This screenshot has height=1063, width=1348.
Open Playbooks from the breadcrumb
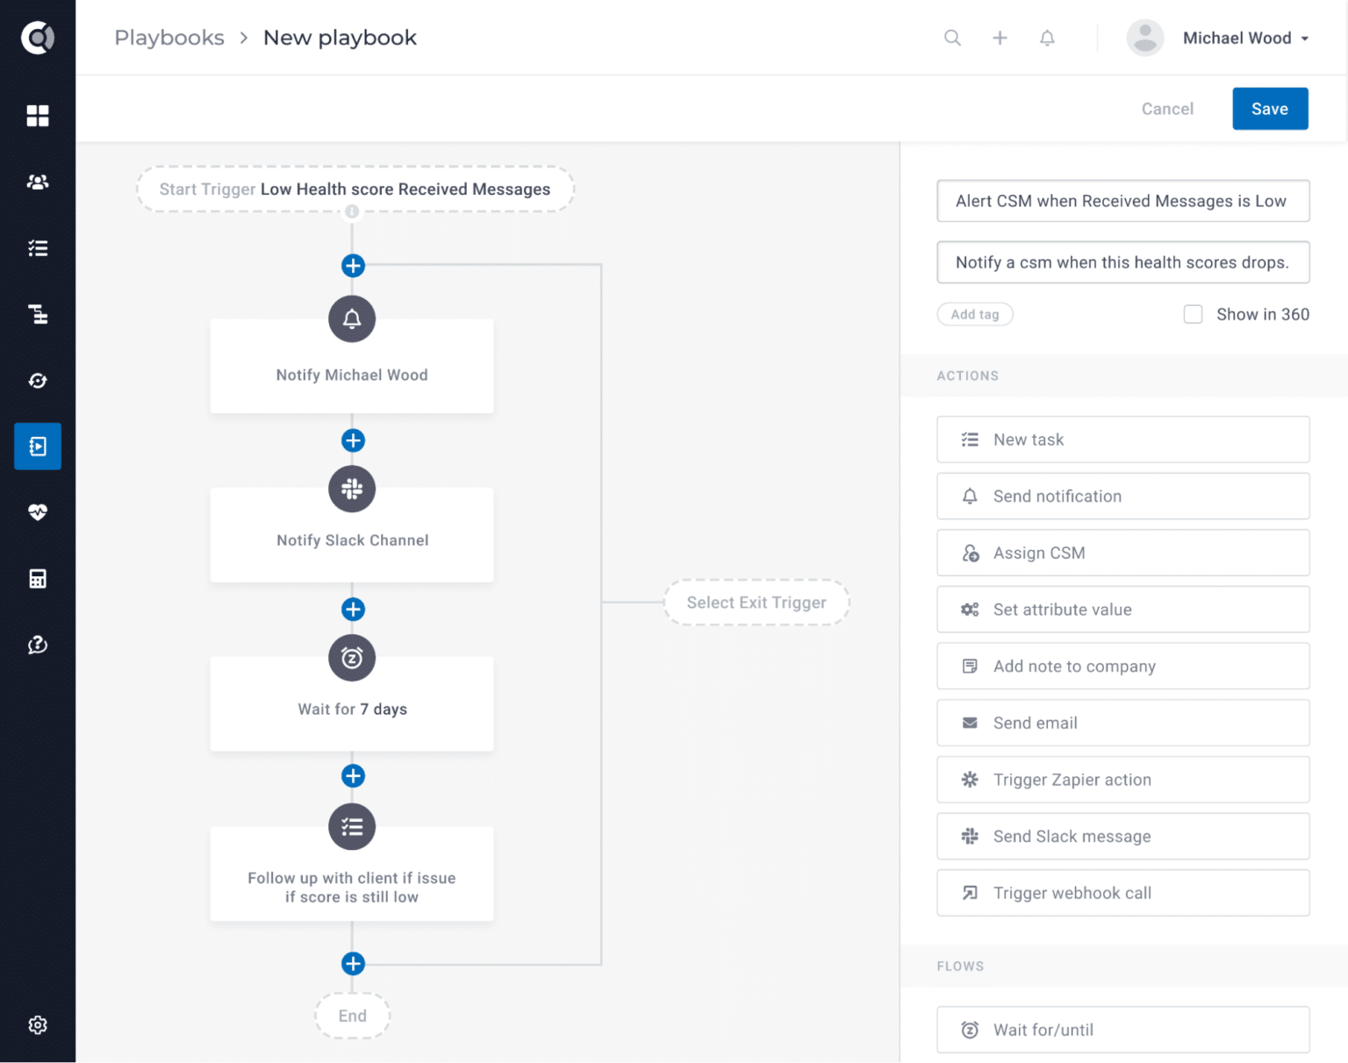pyautogui.click(x=168, y=38)
